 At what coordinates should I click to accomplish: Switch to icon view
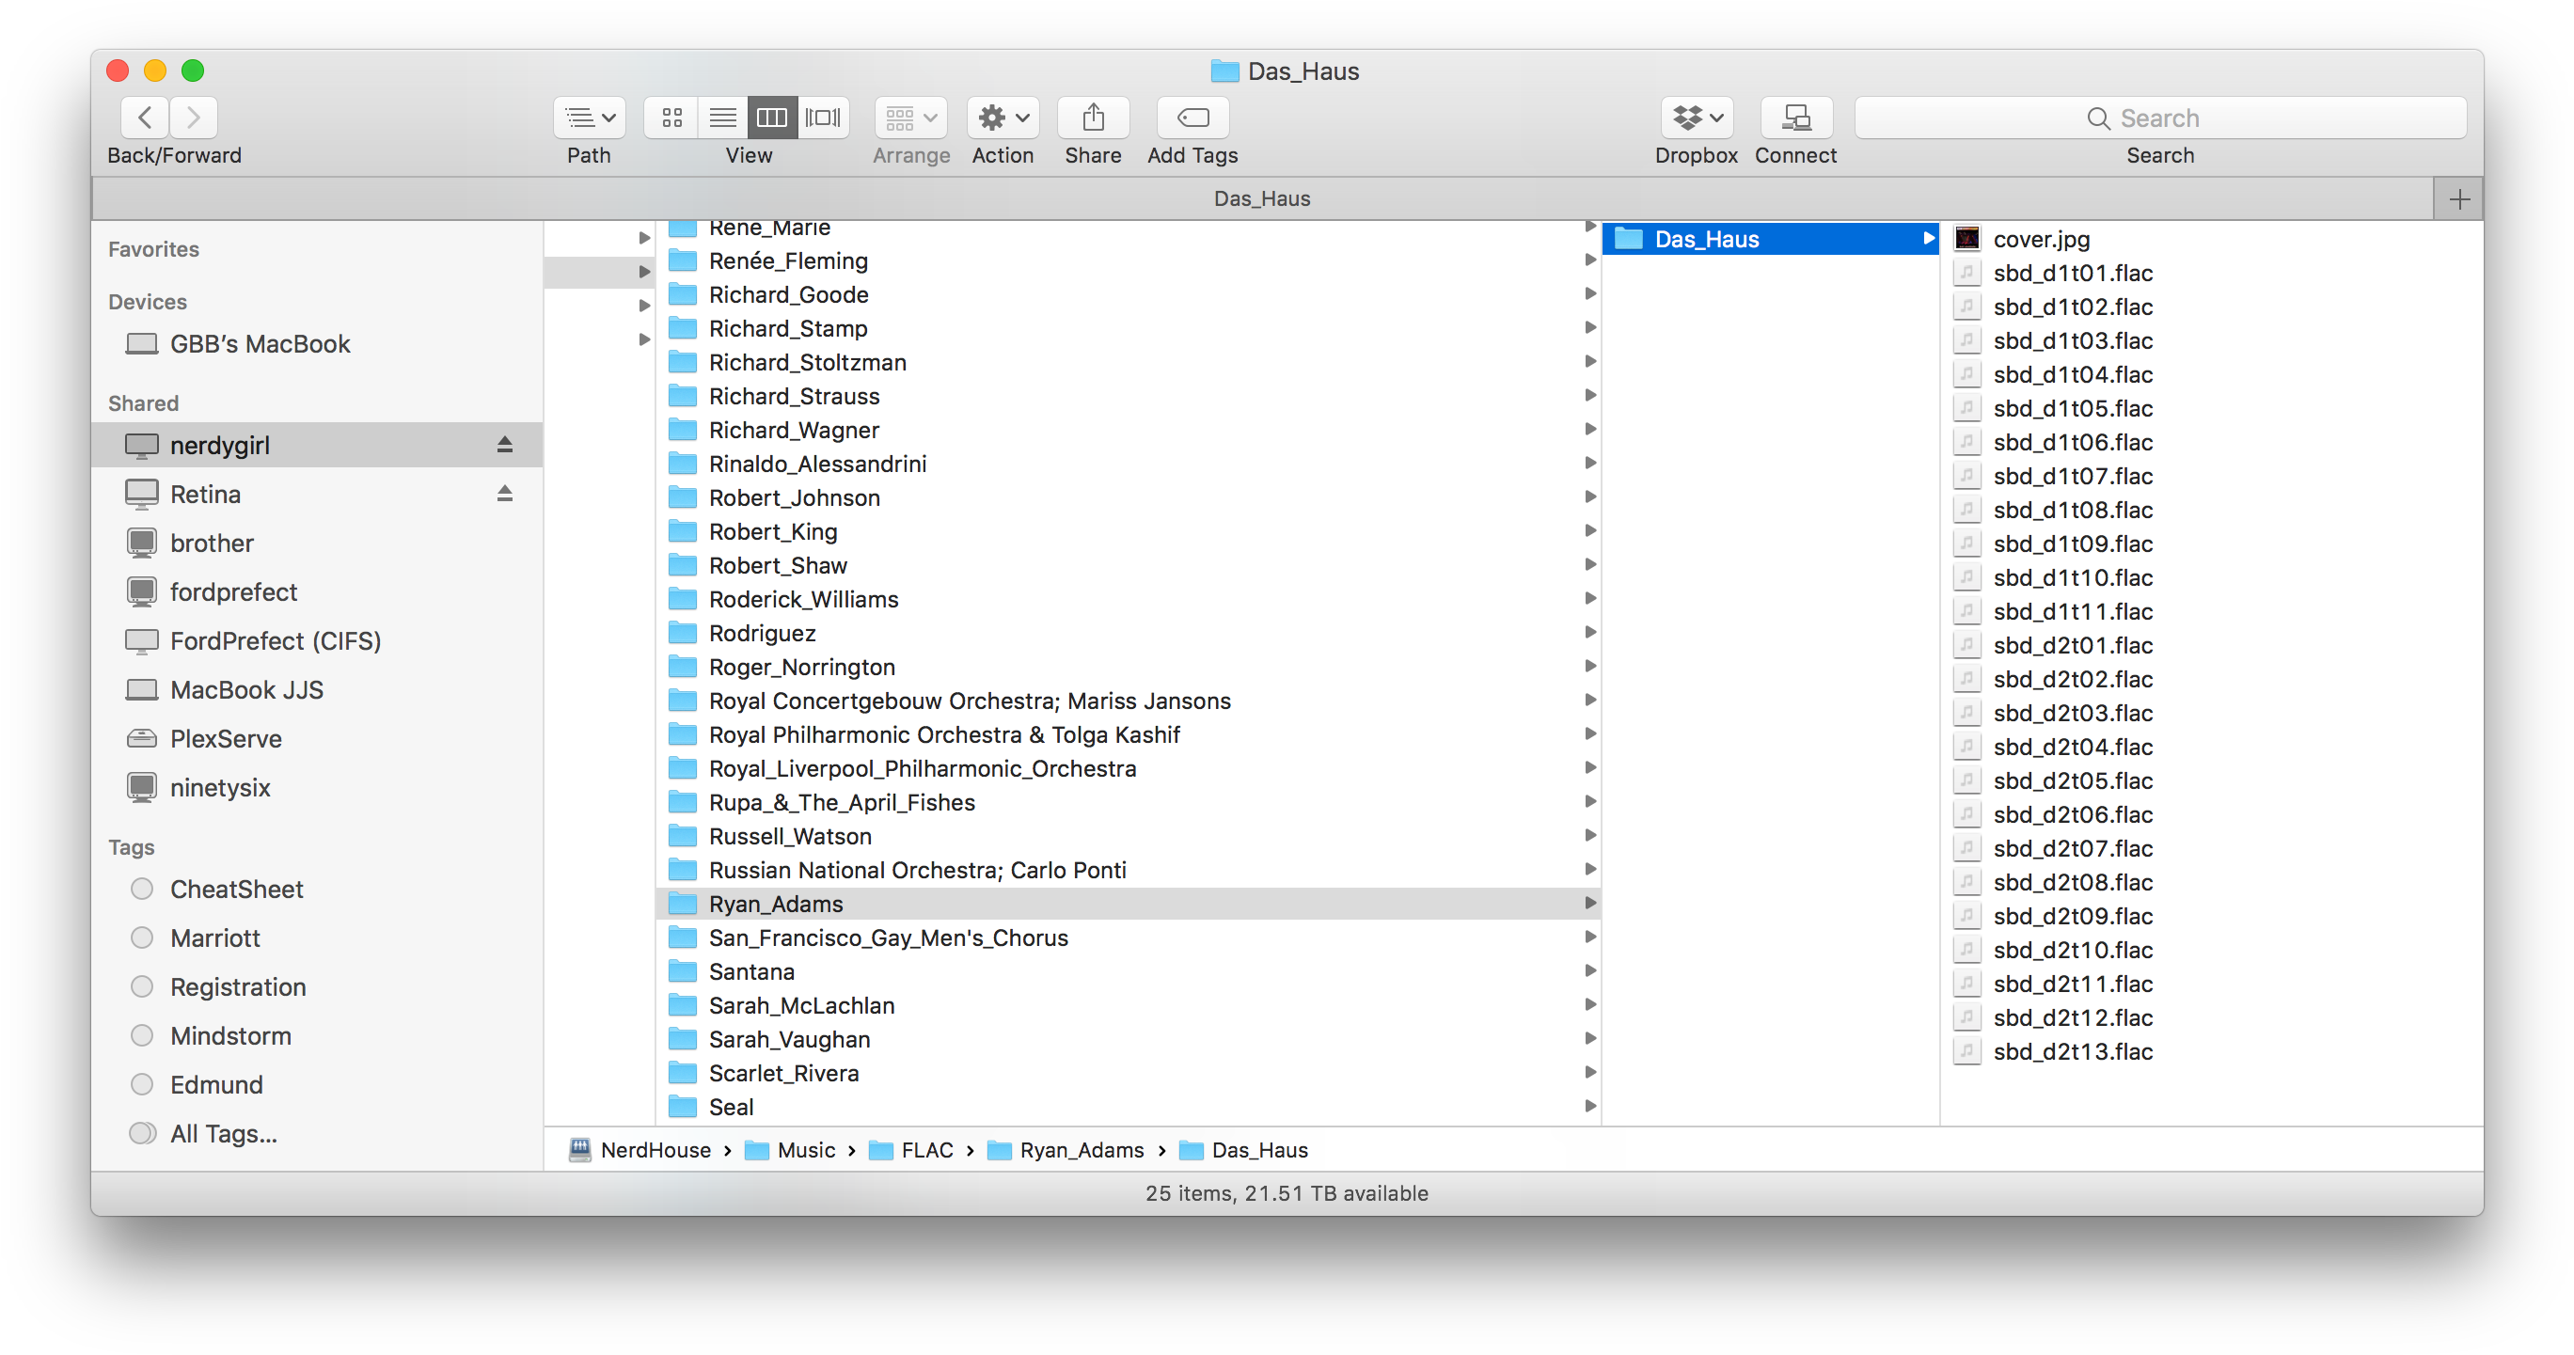point(671,118)
